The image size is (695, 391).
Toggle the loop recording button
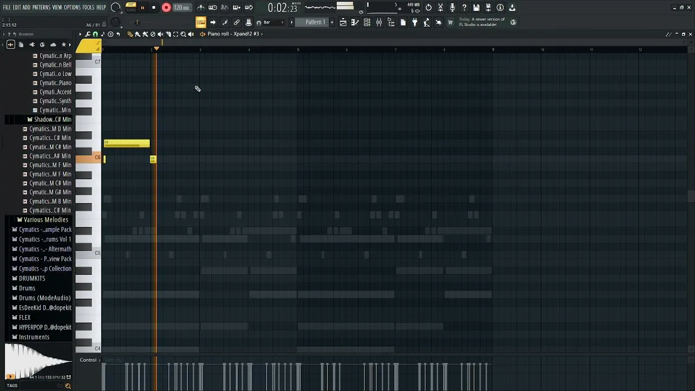[249, 8]
